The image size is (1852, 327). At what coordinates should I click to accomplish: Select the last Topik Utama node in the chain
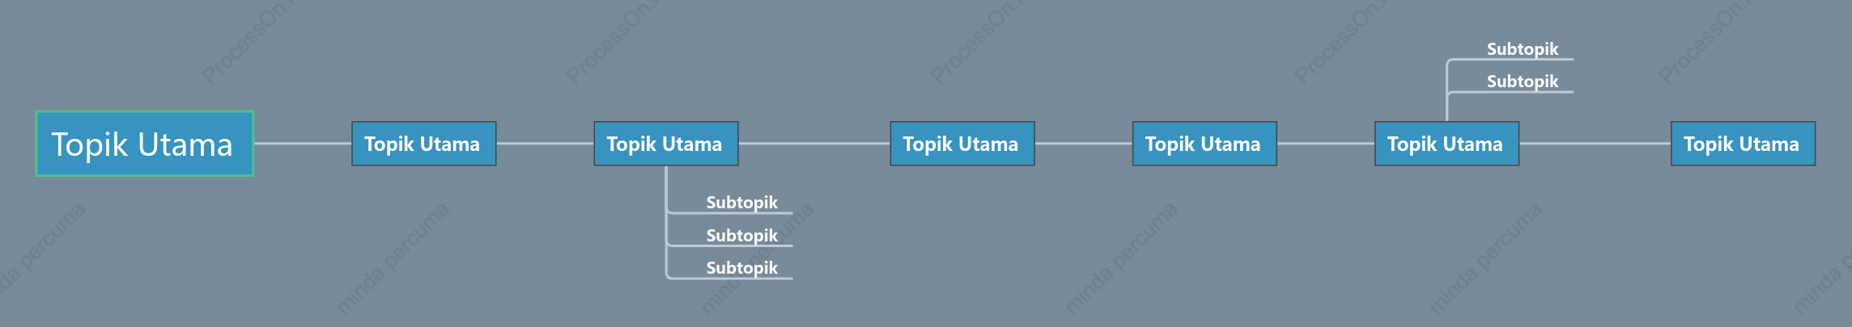point(1743,144)
